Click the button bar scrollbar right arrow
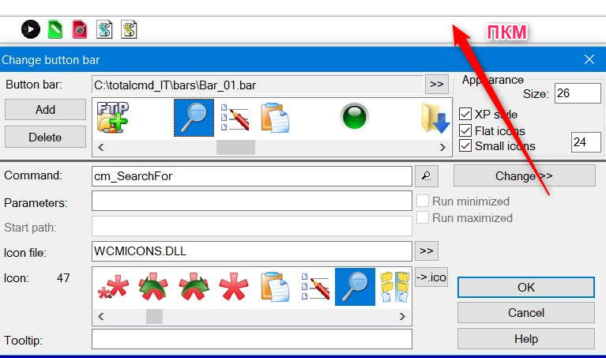 click(x=442, y=147)
